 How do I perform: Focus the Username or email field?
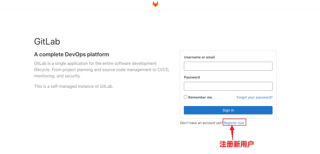(228, 66)
